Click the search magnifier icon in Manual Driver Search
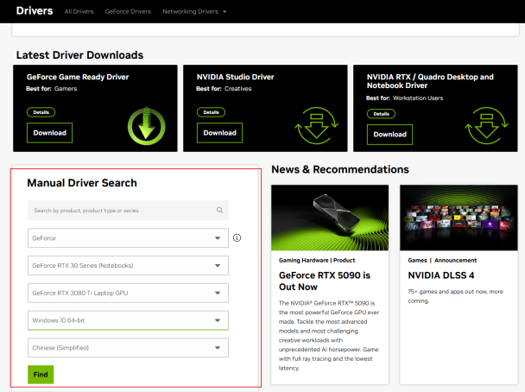Viewport: 525px width, 392px height. (219, 210)
